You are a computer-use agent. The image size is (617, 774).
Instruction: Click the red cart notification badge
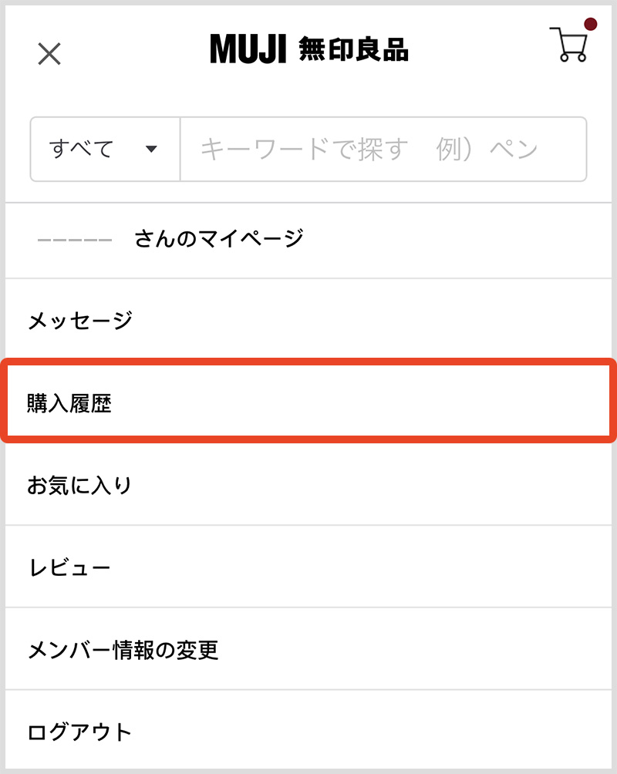pyautogui.click(x=591, y=25)
